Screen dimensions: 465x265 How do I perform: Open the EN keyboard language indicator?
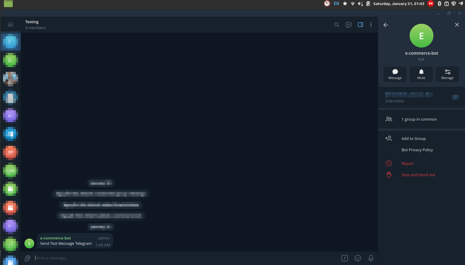click(x=336, y=4)
